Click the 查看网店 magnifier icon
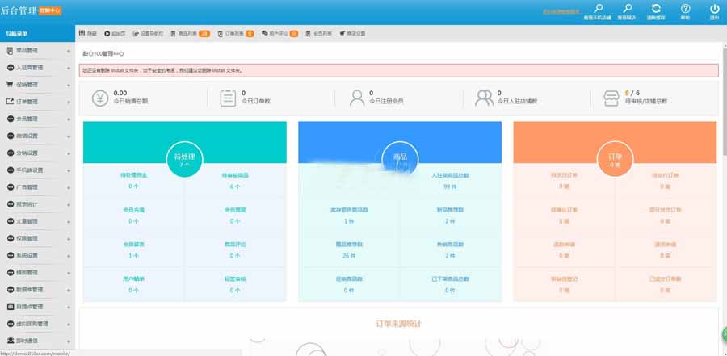 (625, 8)
